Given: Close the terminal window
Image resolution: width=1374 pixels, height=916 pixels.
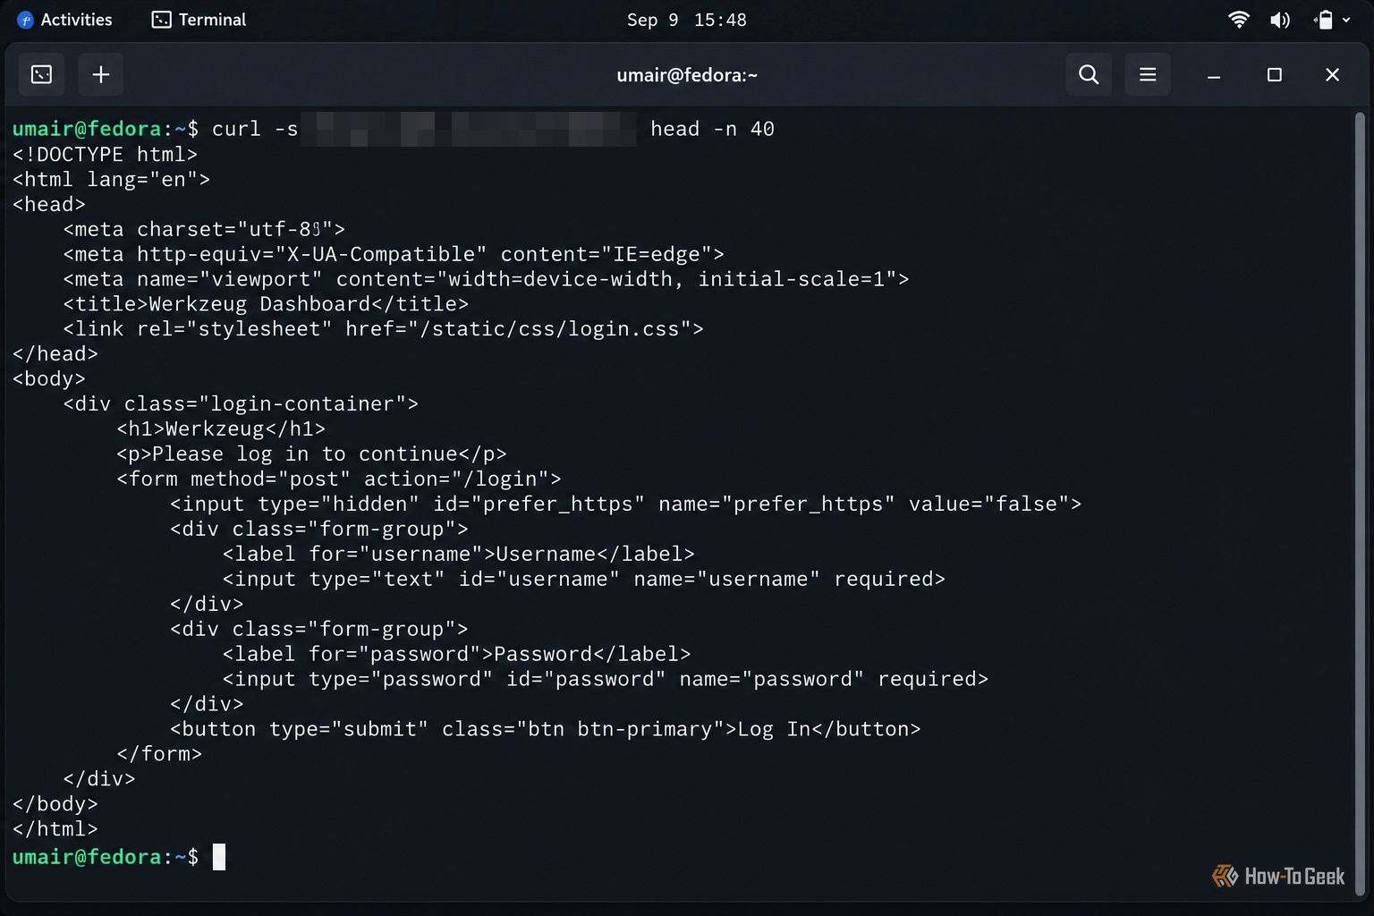Looking at the screenshot, I should coord(1332,75).
